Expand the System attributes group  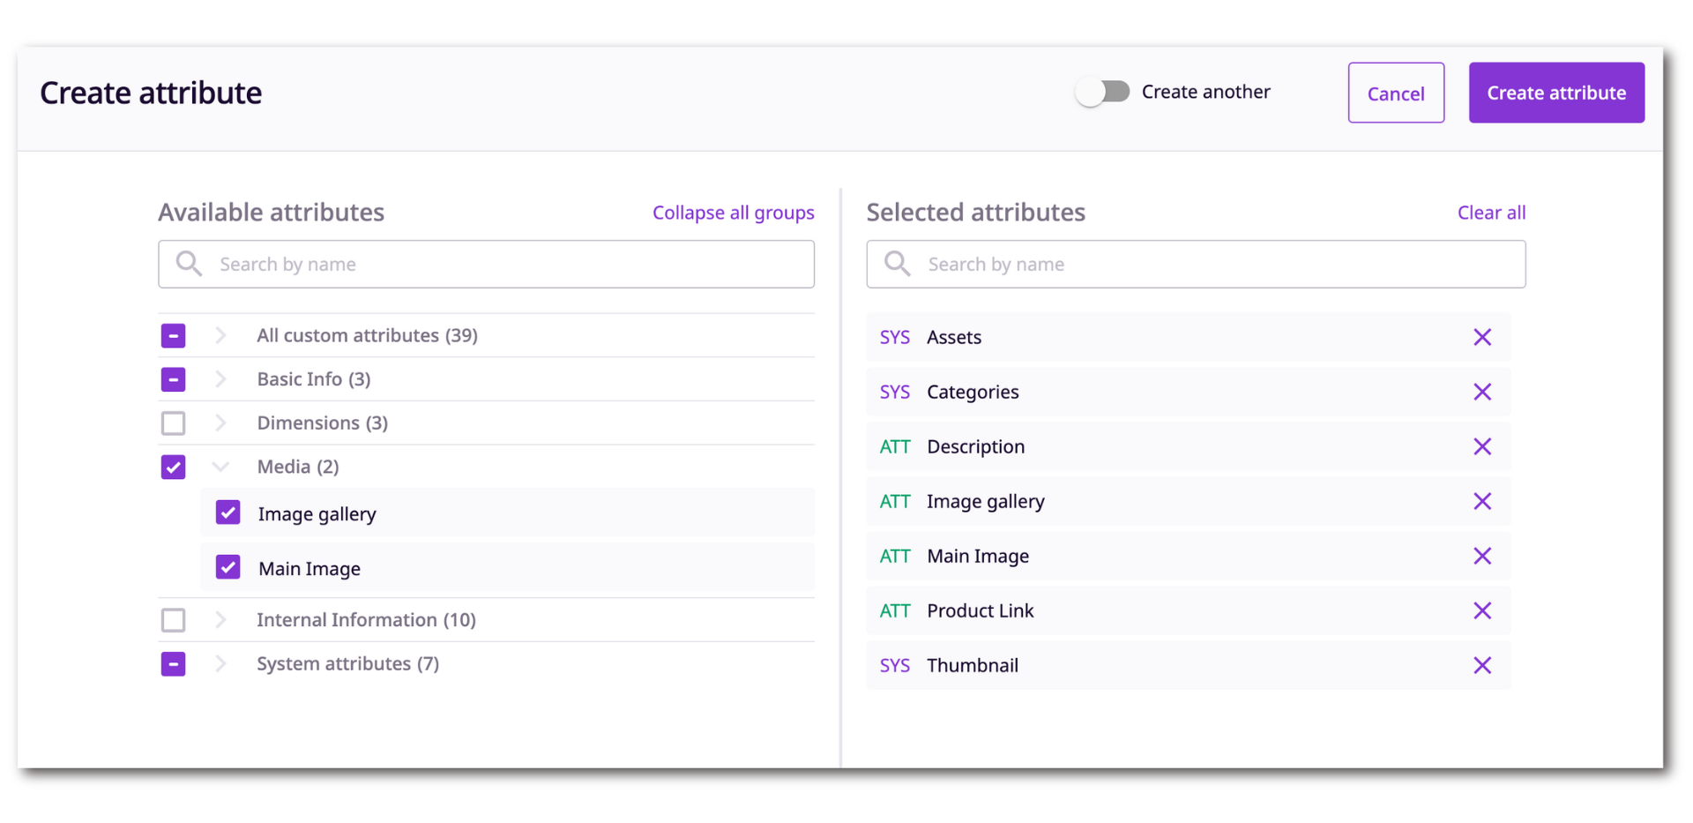click(x=220, y=663)
